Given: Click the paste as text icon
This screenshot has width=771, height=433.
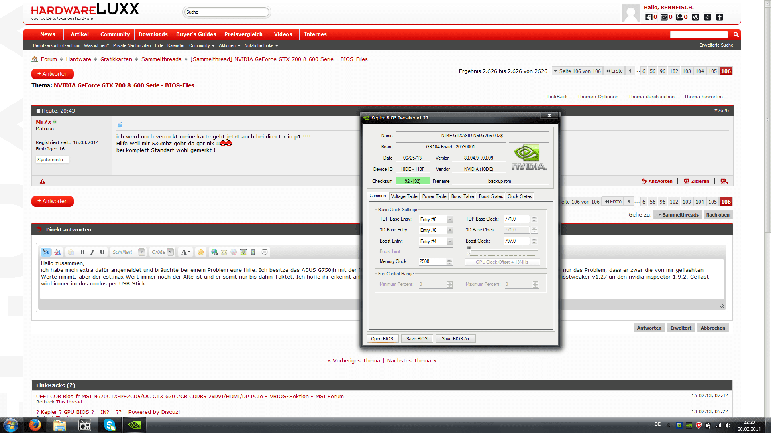Looking at the screenshot, I should coord(71,252).
